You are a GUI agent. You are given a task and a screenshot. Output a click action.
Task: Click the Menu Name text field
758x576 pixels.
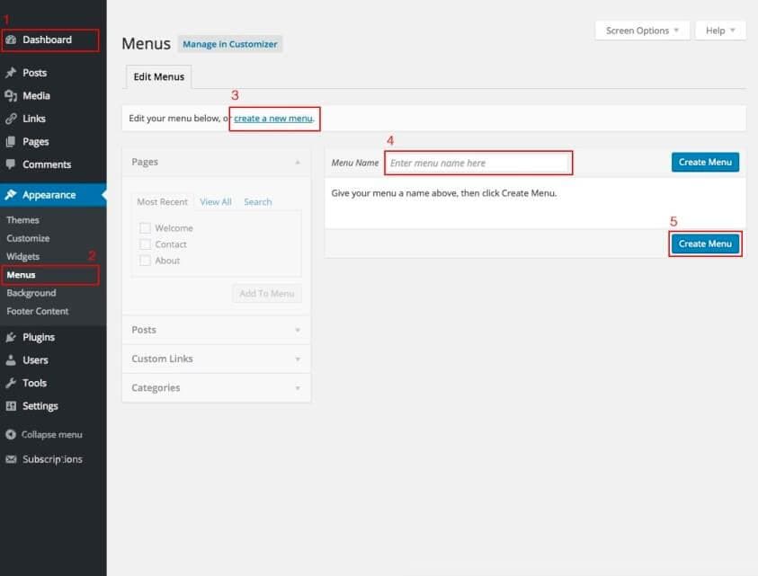click(x=478, y=163)
